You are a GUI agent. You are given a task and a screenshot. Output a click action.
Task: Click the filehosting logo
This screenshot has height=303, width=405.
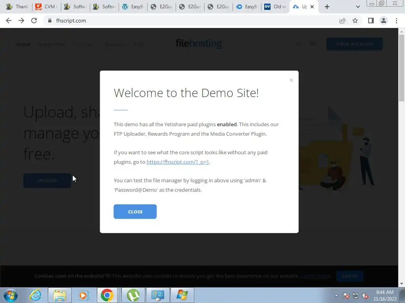[199, 43]
